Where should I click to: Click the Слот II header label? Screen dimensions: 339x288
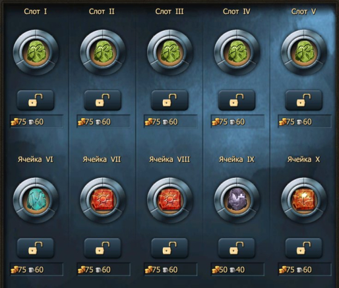click(x=102, y=11)
